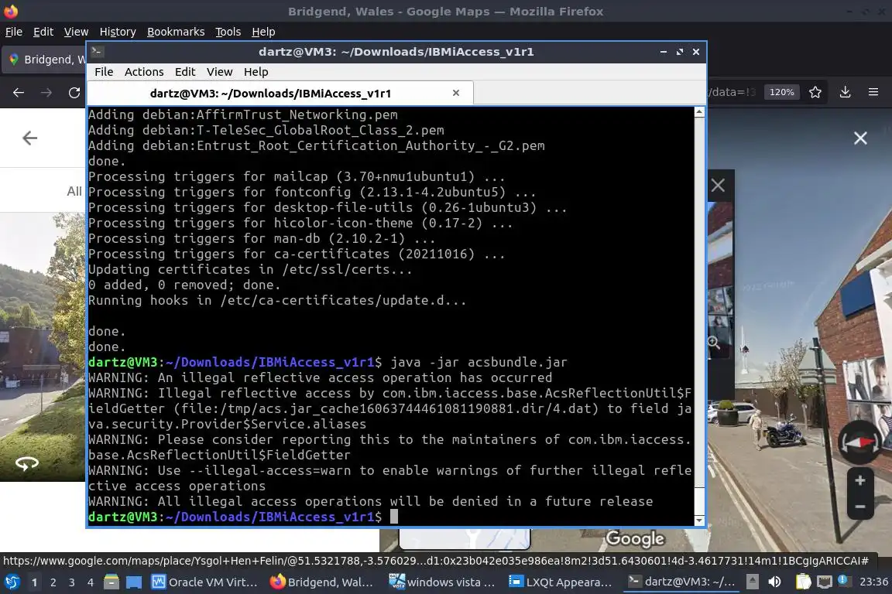Click the terminal scrollbar up arrow
The height and width of the screenshot is (594, 892).
pos(699,113)
